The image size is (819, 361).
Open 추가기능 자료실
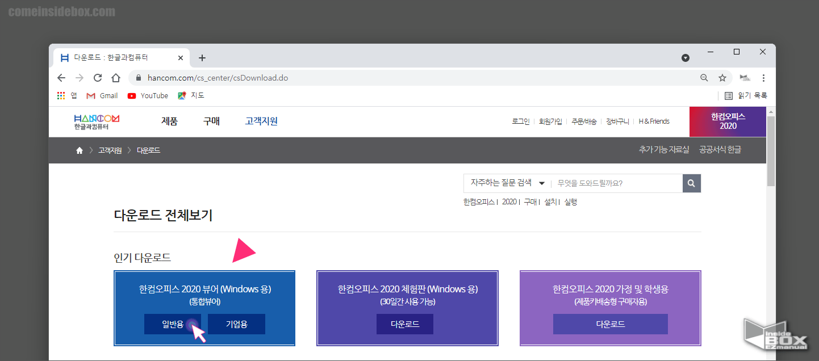pyautogui.click(x=664, y=149)
